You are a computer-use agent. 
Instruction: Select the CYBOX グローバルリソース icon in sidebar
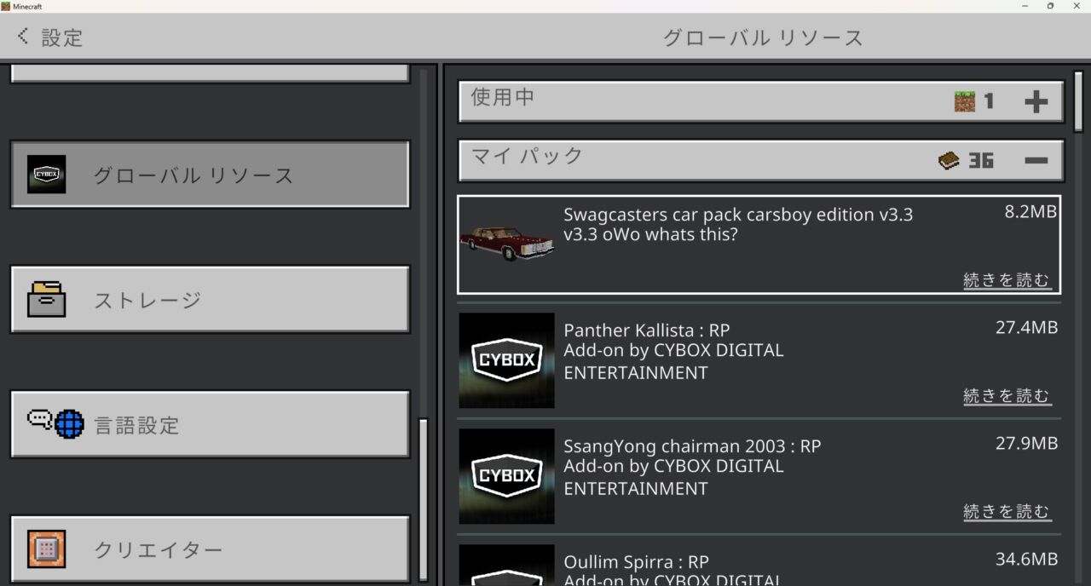(x=47, y=173)
